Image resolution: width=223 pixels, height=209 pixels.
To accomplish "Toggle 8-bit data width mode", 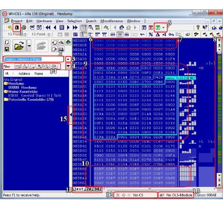I will click(84, 34).
